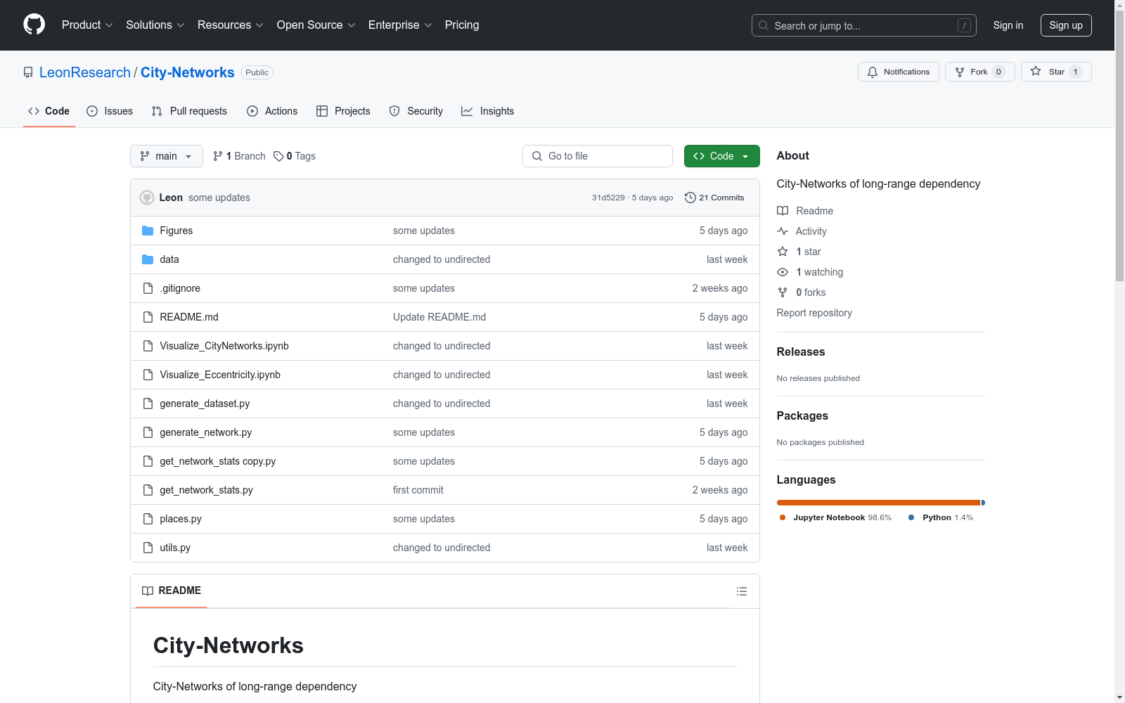Click the eye icon beside 1 watching

tap(783, 272)
